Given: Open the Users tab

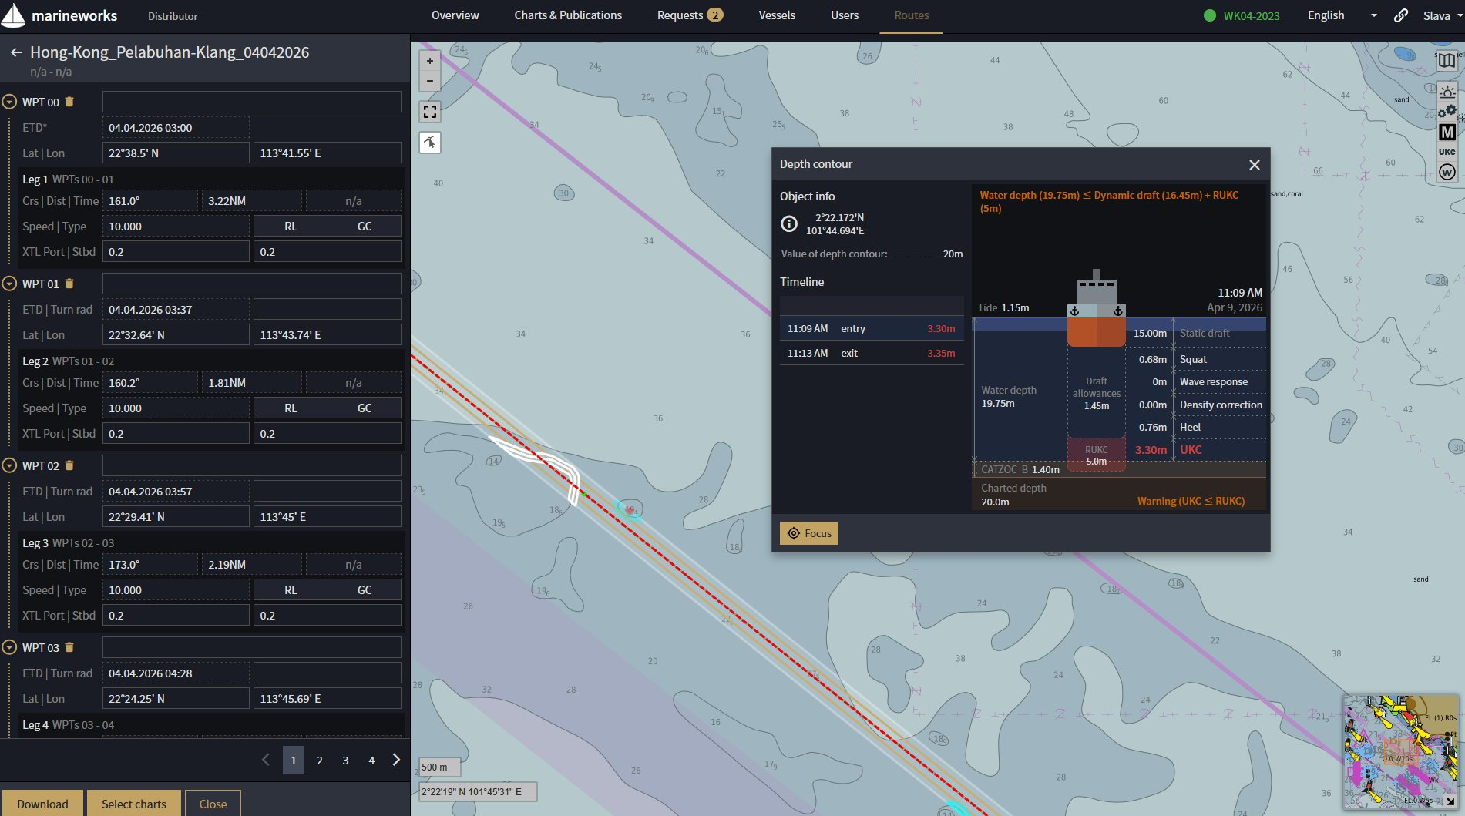Looking at the screenshot, I should coord(845,15).
